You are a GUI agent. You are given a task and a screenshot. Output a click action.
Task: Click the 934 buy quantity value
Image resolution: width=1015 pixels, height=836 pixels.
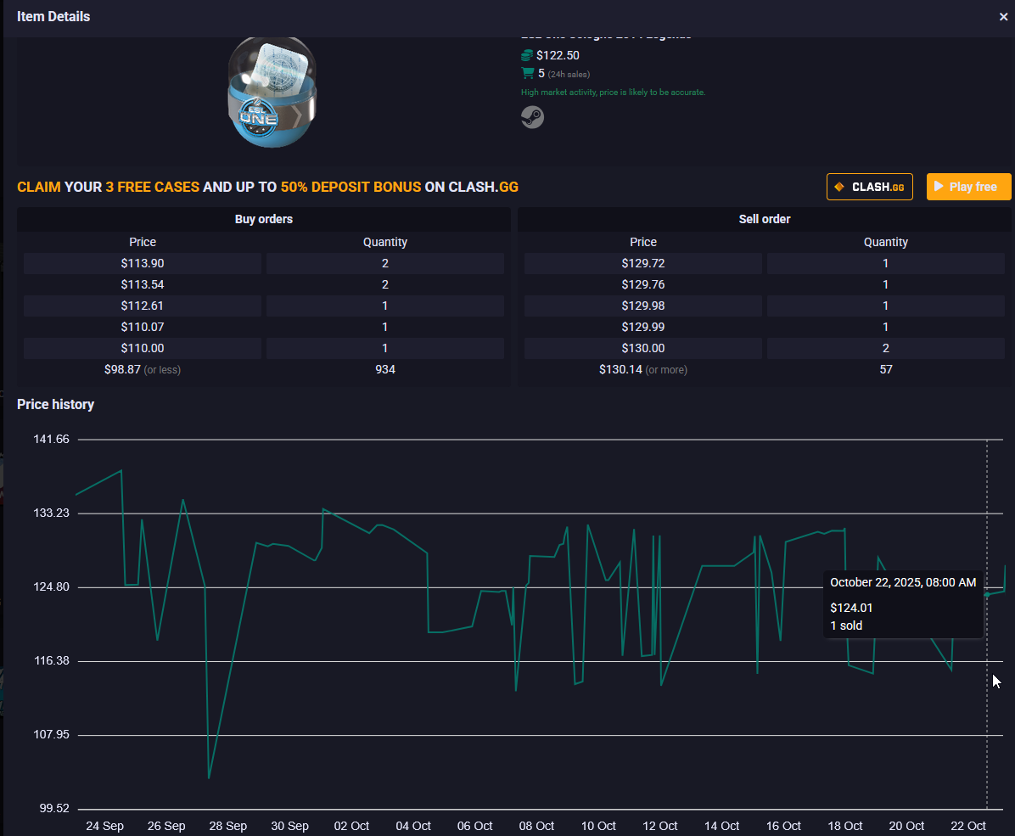[385, 370]
